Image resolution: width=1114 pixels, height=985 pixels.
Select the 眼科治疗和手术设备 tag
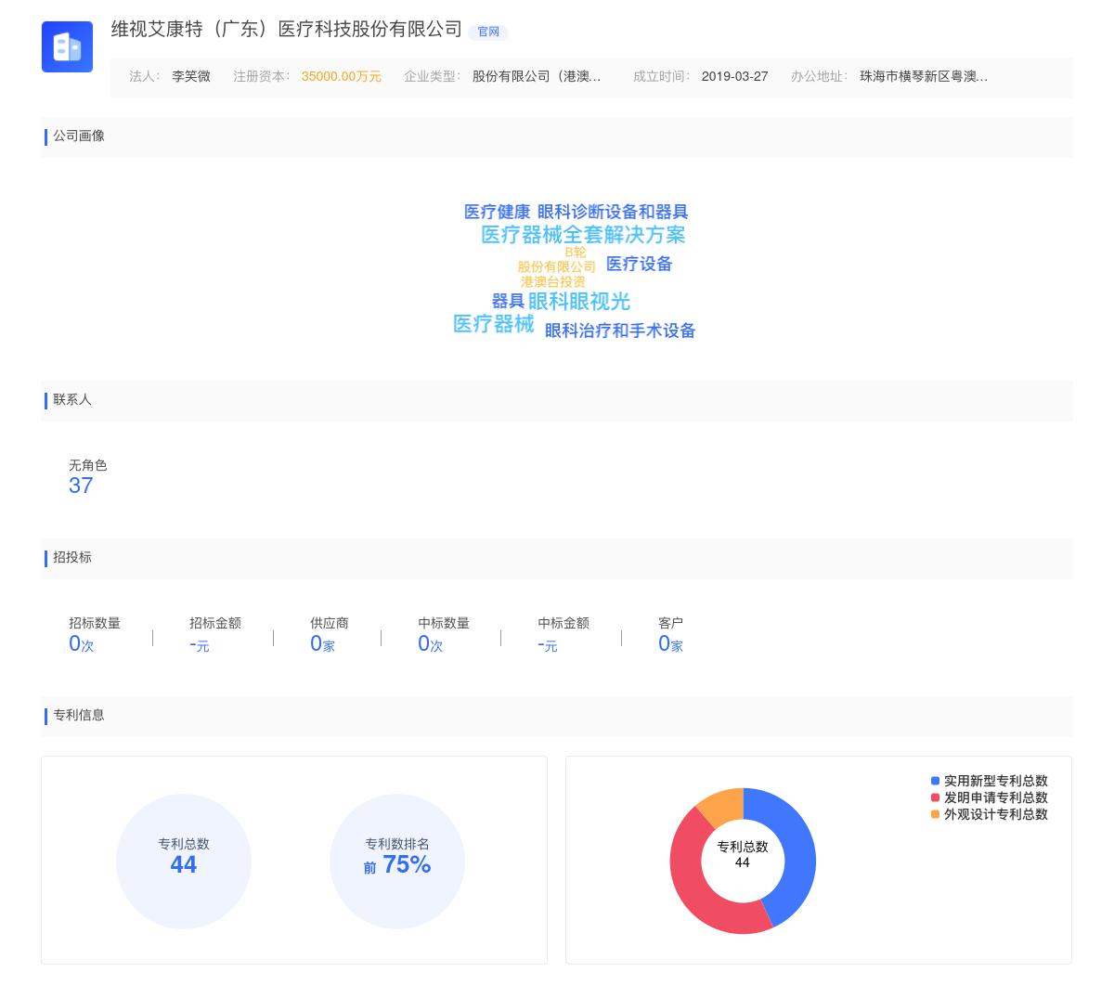click(619, 330)
